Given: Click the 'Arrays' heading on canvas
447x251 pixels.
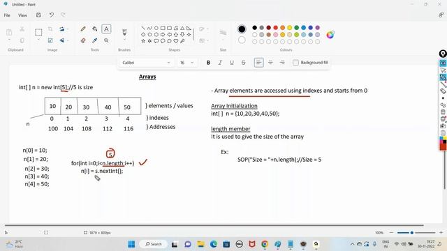Looking at the screenshot, I should (147, 77).
